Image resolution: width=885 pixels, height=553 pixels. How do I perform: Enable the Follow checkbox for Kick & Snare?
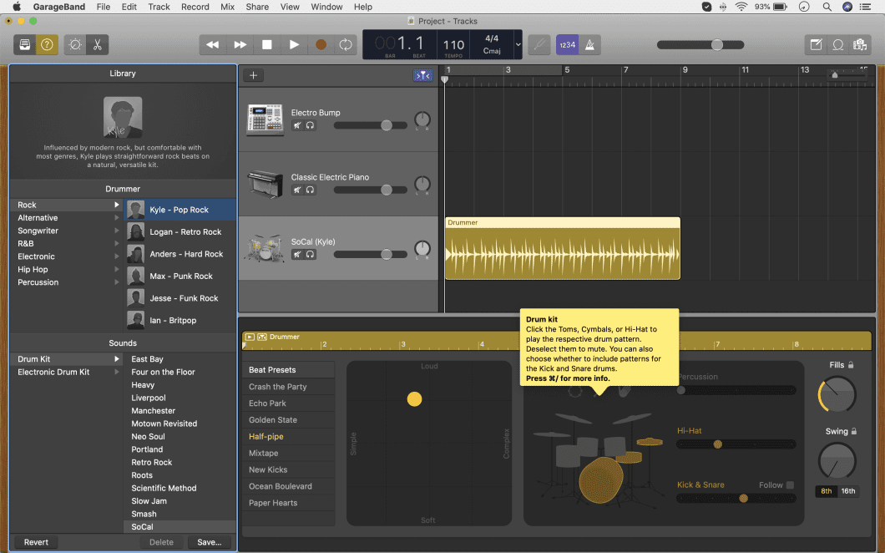point(790,485)
